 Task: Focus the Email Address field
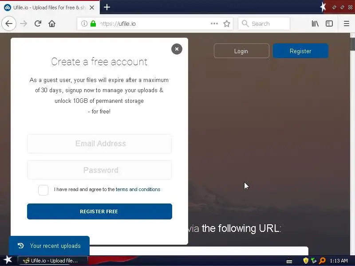click(99, 144)
